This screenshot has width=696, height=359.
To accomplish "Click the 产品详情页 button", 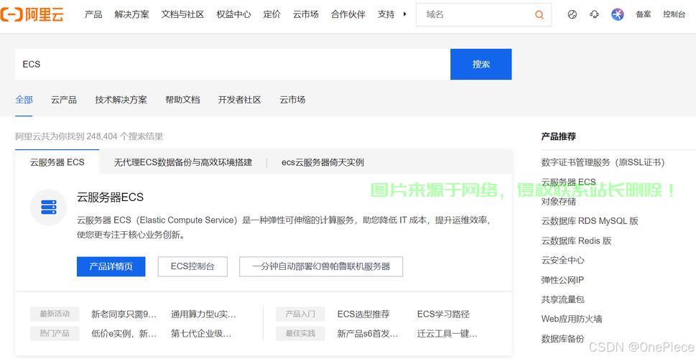I will tap(111, 266).
